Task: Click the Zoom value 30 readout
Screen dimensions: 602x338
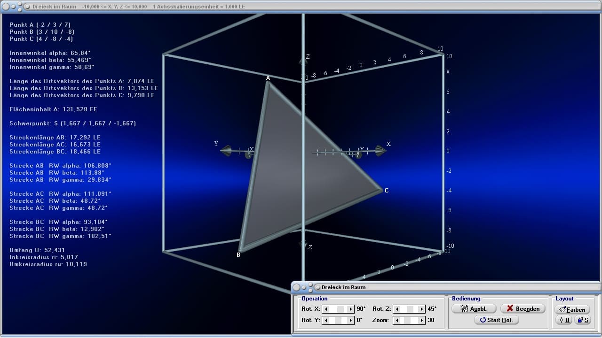Action: click(x=430, y=320)
